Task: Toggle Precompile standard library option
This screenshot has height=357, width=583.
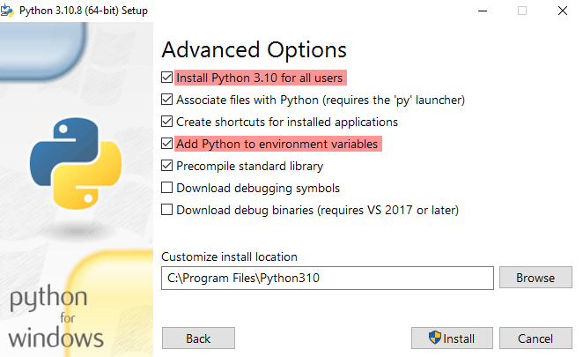Action: point(167,166)
